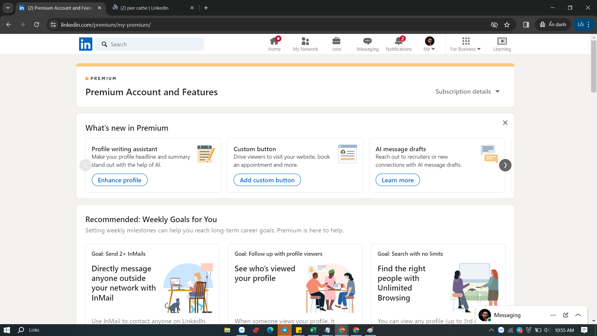Open the Notifications bell icon
The image size is (597, 336).
click(399, 44)
